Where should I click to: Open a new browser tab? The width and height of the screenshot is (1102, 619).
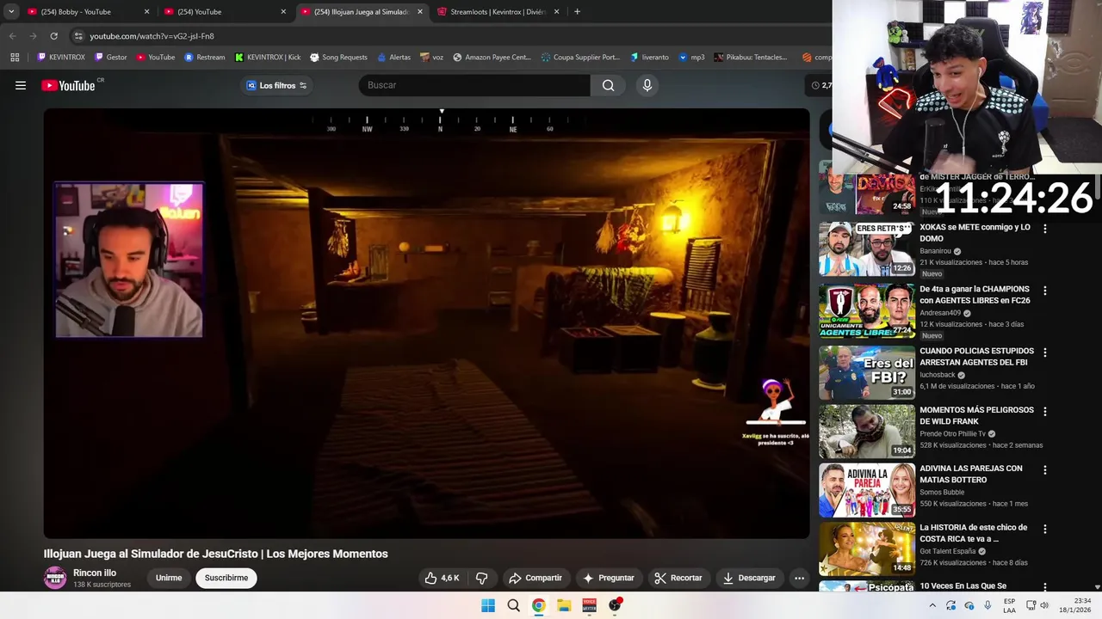point(577,12)
